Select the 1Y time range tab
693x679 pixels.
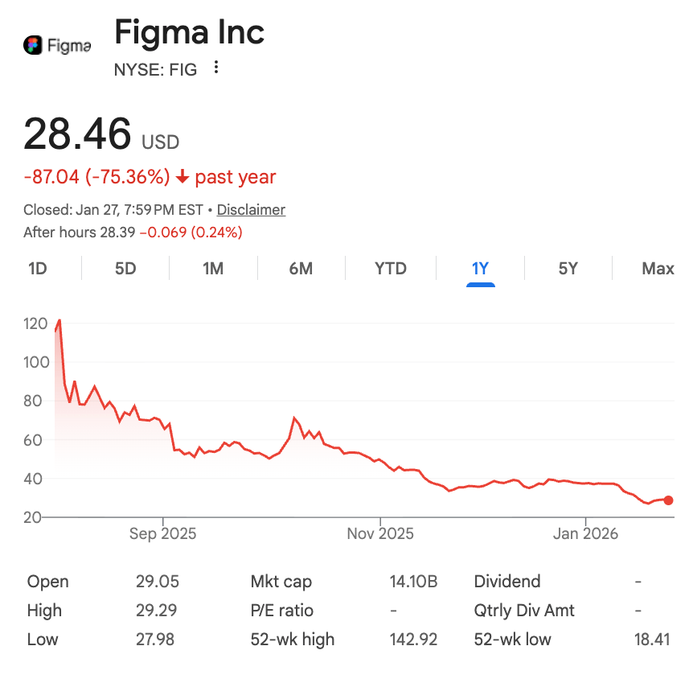pyautogui.click(x=481, y=269)
